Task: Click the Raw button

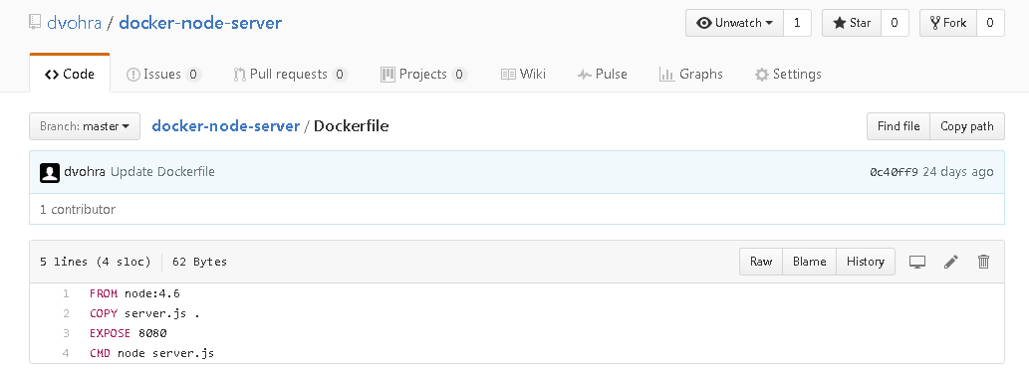Action: point(761,262)
